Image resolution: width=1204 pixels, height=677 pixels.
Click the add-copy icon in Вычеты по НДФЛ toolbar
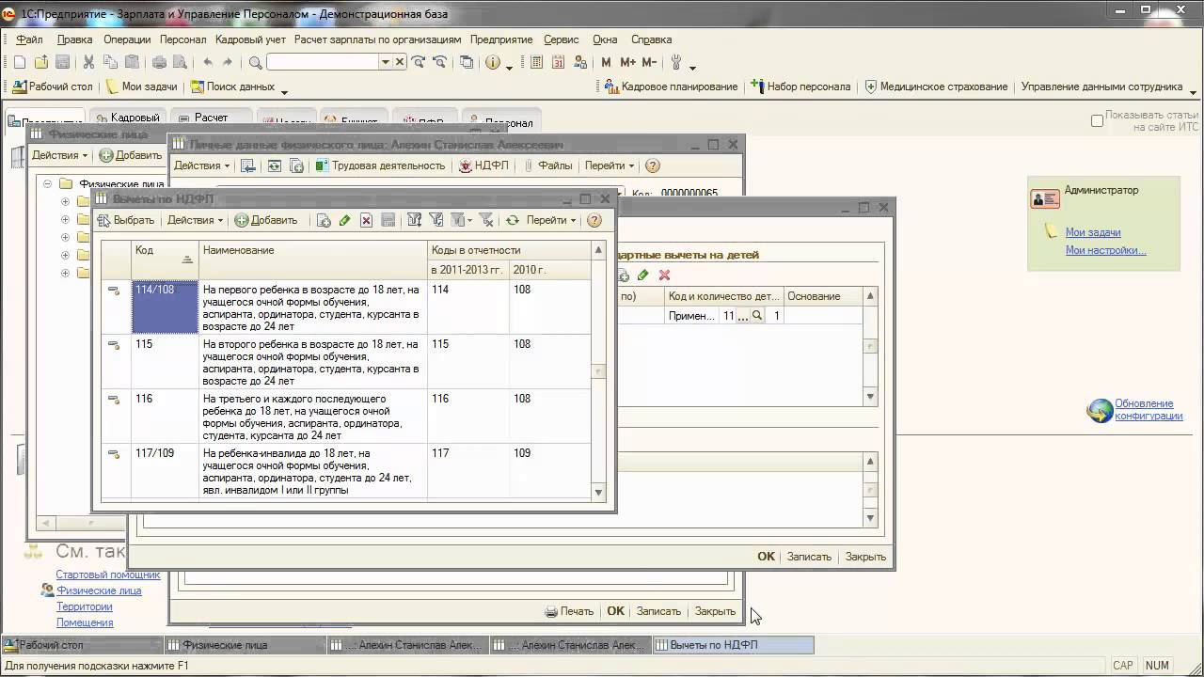324,220
